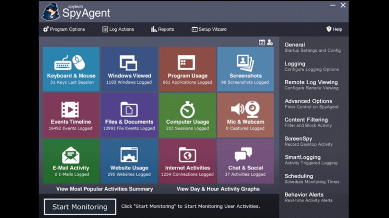The height and width of the screenshot is (218, 389).
Task: Open View Most Popular Activities Summary
Action: (x=104, y=189)
